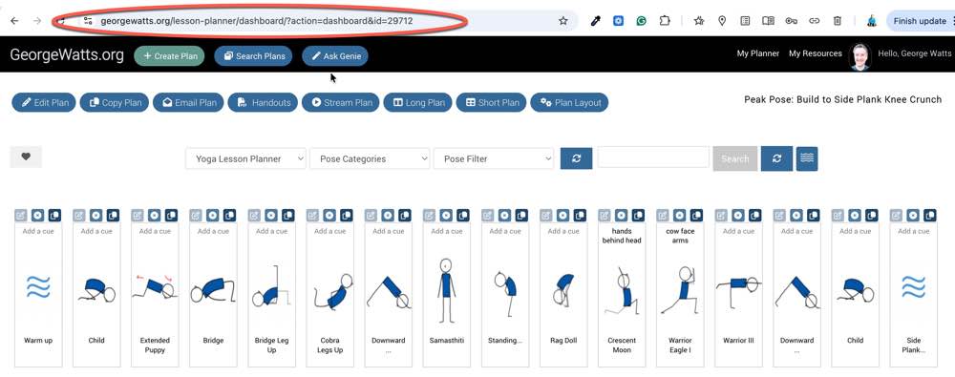Open the Pose Filter dropdown

[494, 158]
